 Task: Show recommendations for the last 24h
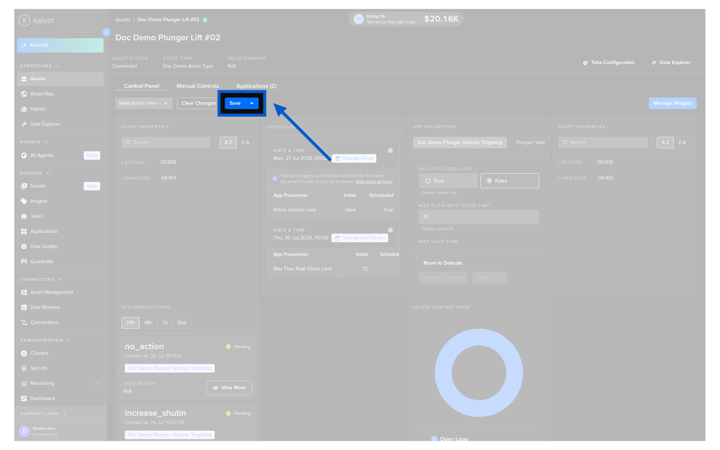[x=130, y=323]
